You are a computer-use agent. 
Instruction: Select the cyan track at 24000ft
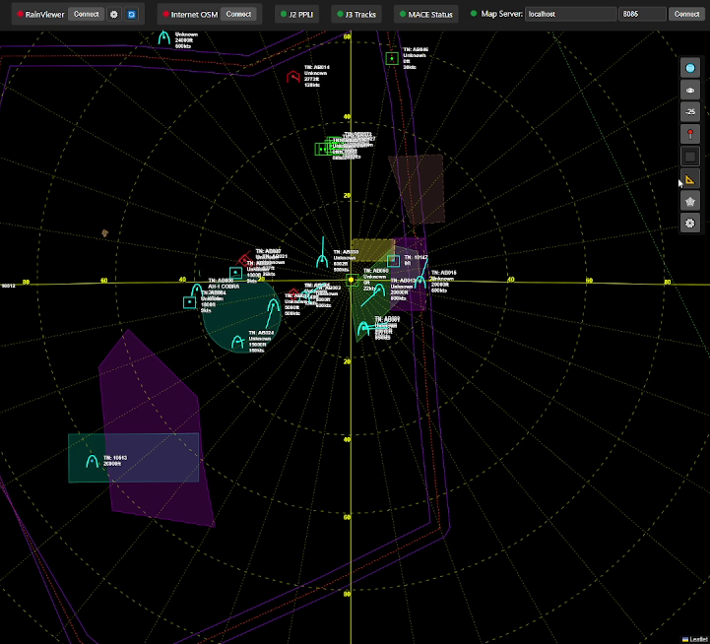[163, 37]
